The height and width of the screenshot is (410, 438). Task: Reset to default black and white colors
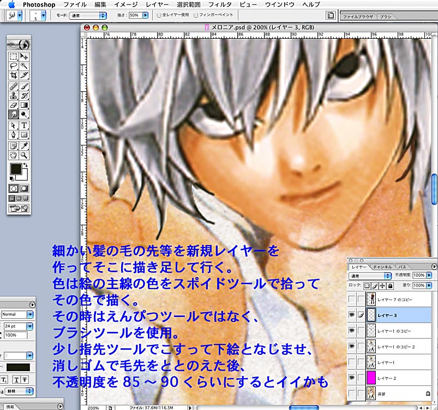click(x=12, y=179)
